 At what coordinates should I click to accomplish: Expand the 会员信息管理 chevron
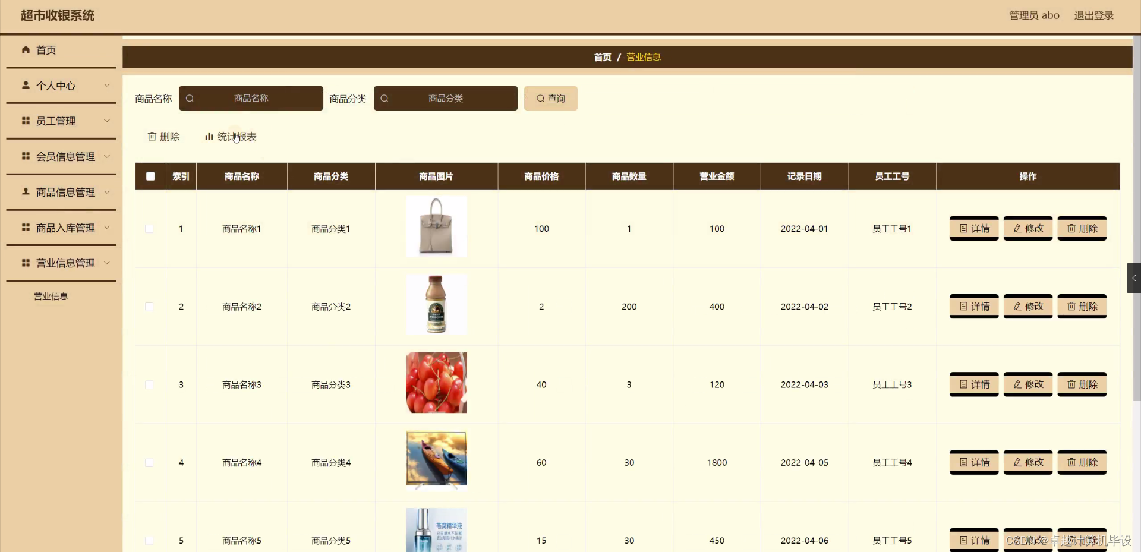tap(107, 156)
